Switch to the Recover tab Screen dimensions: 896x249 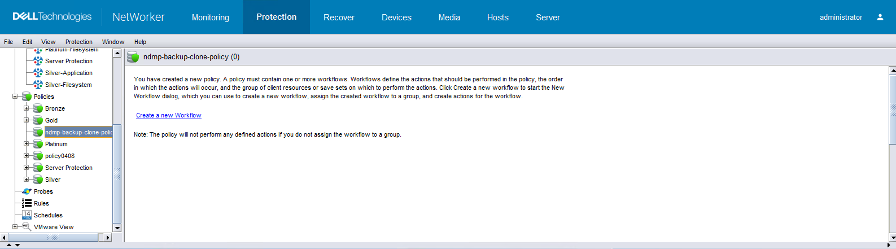click(339, 18)
